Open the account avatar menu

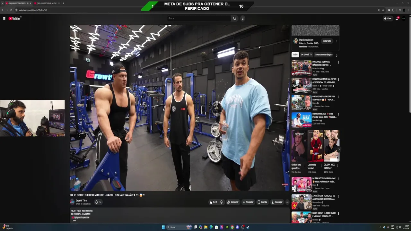pyautogui.click(x=404, y=18)
